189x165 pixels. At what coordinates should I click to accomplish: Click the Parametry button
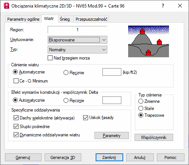[112, 136]
